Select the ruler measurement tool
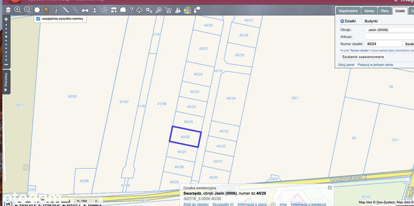Viewport: 414px width, 206px height. pos(66,10)
